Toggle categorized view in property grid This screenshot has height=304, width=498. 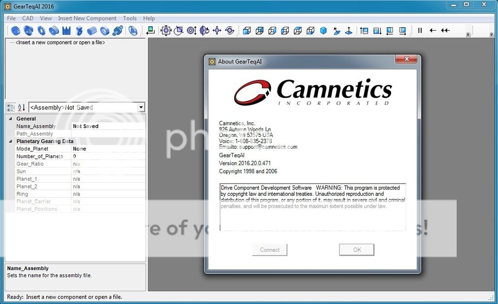(11, 107)
